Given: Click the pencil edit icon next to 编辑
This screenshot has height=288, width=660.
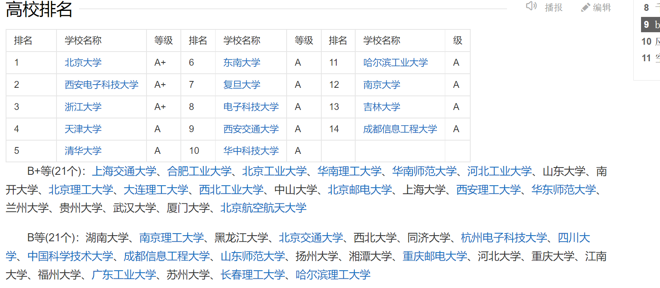Looking at the screenshot, I should pyautogui.click(x=585, y=7).
